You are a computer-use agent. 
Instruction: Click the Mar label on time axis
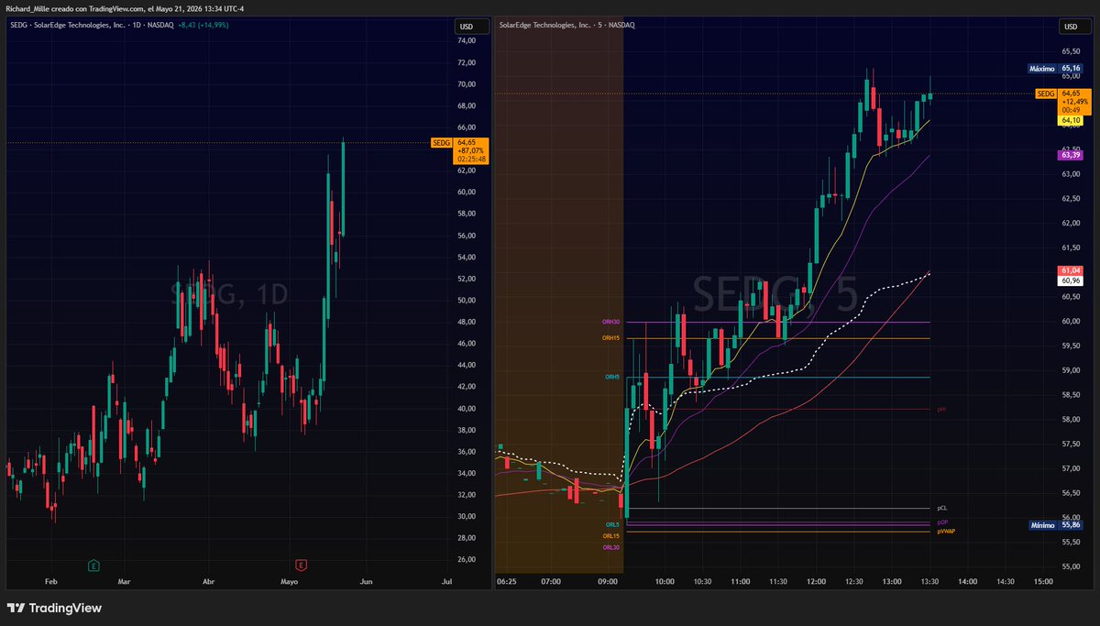click(x=126, y=582)
